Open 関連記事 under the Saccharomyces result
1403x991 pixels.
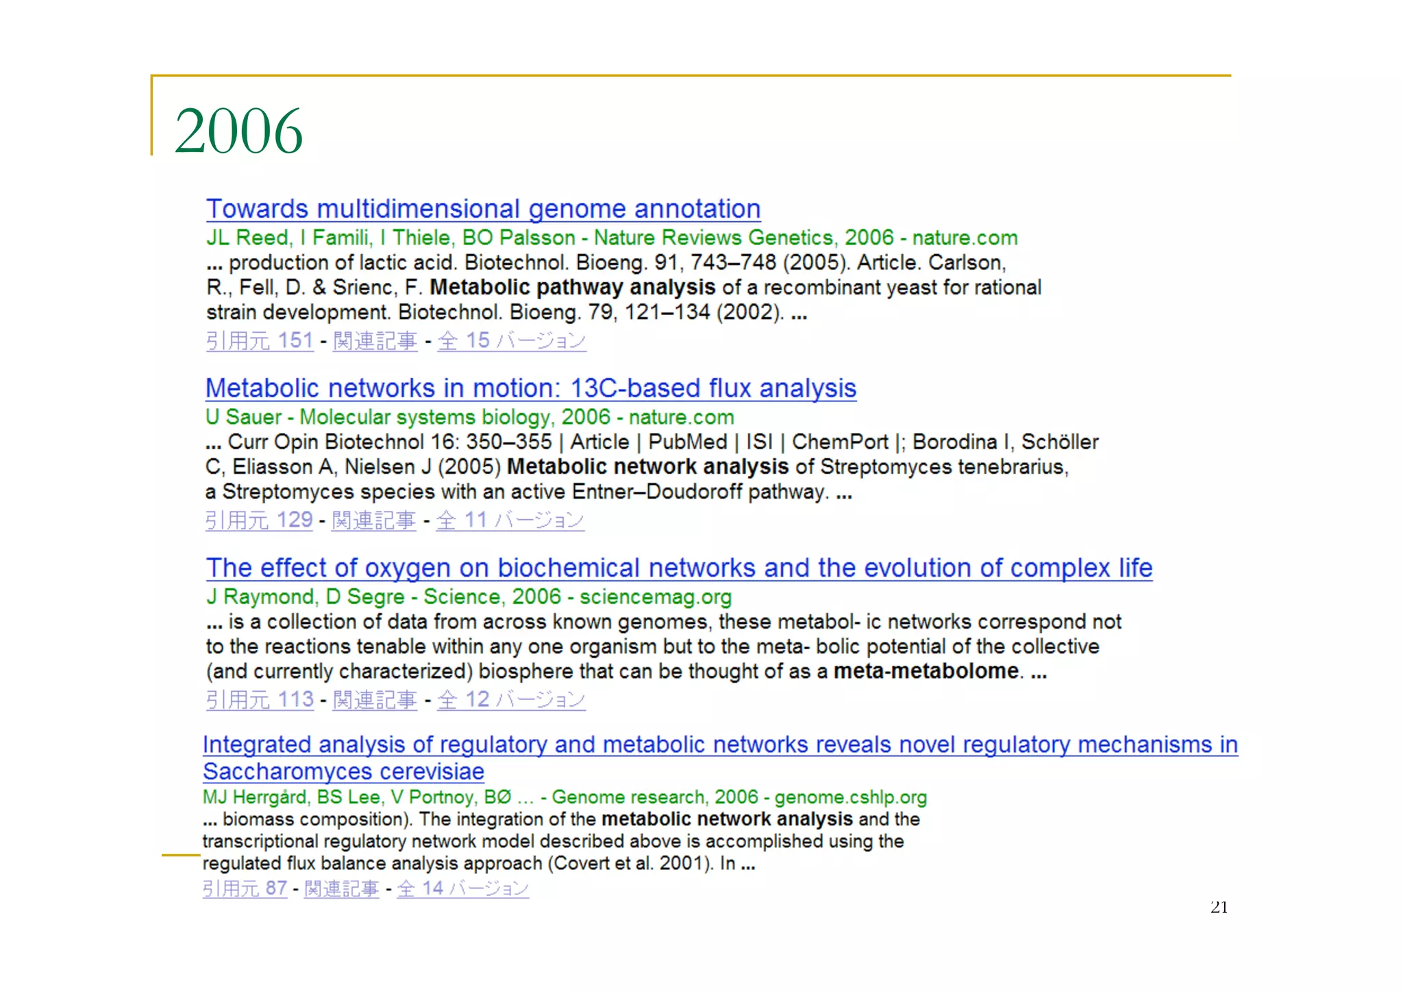[x=341, y=888]
